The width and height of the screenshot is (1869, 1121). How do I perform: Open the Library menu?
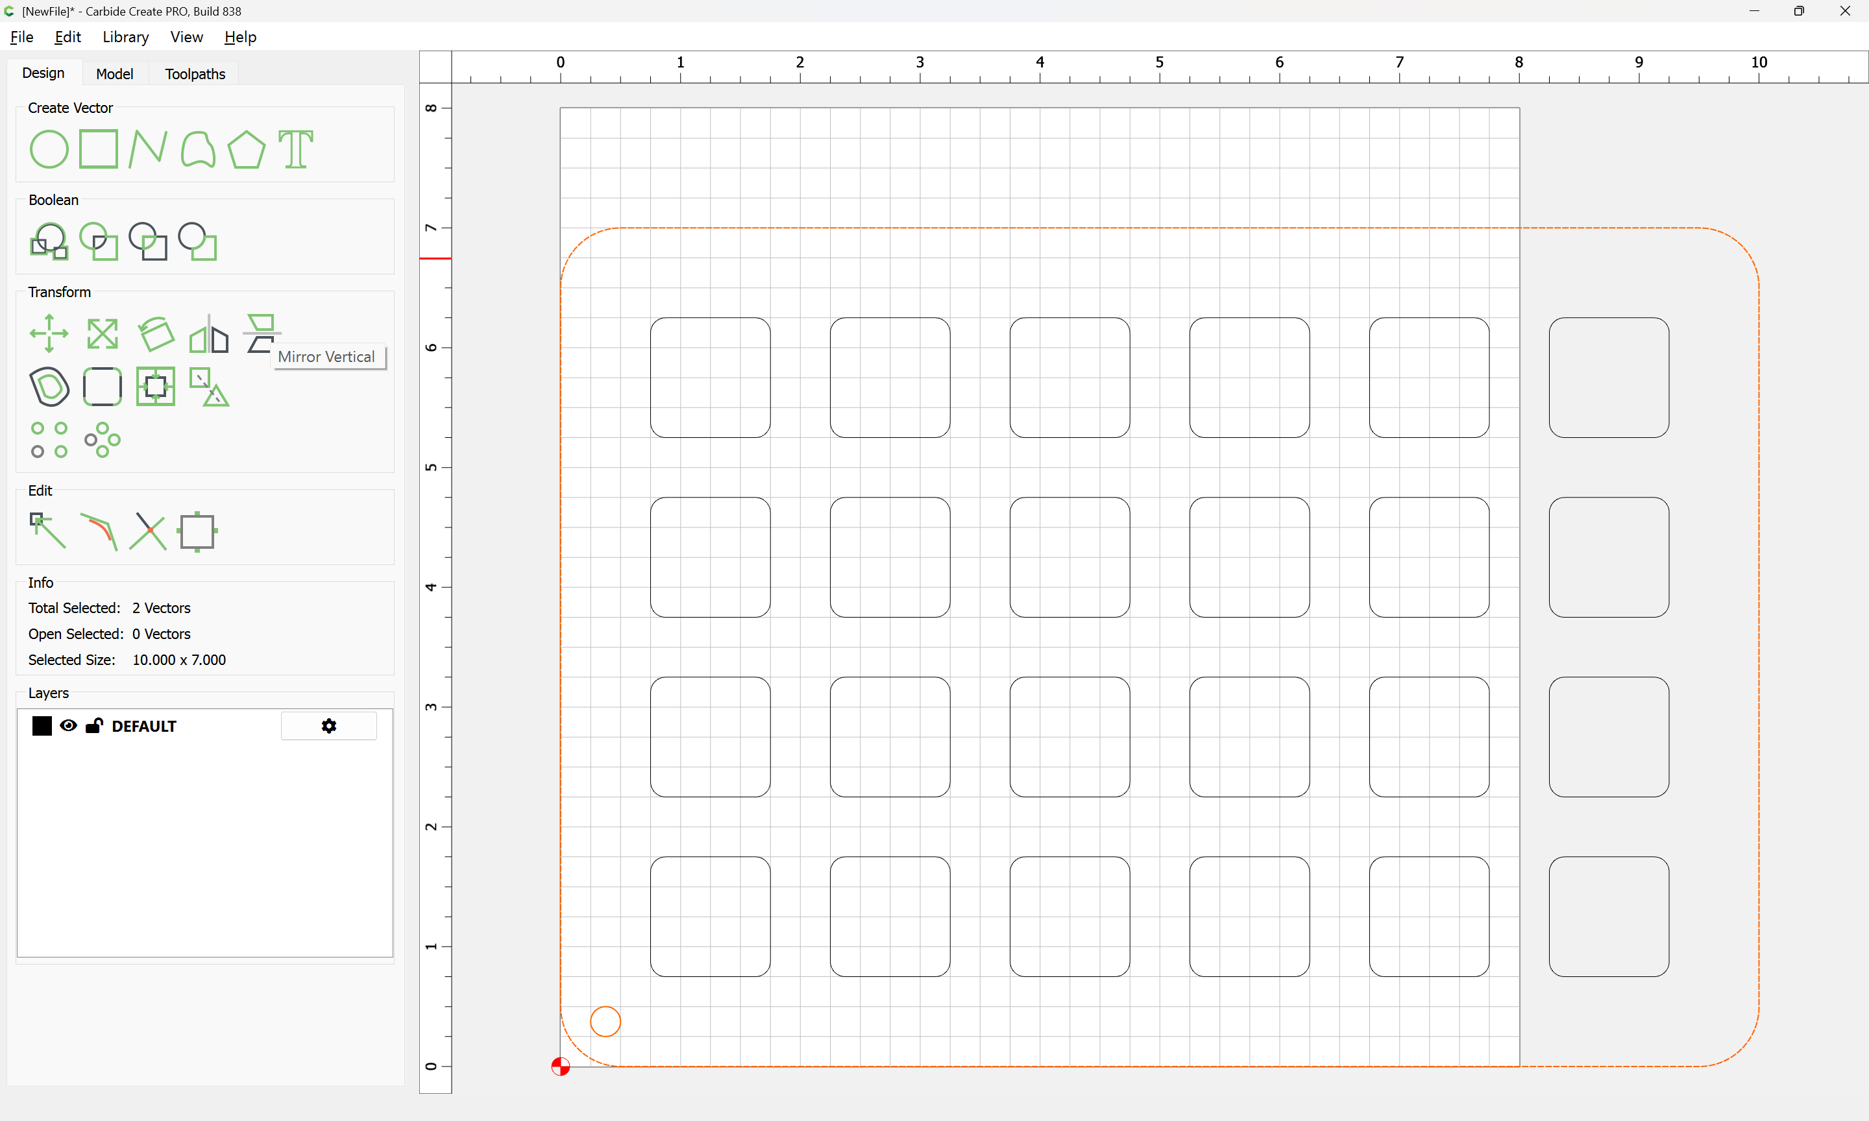click(x=125, y=37)
